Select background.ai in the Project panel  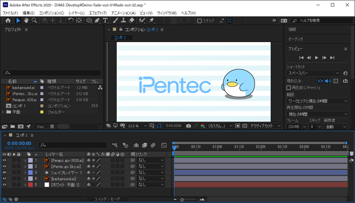[x=23, y=87]
